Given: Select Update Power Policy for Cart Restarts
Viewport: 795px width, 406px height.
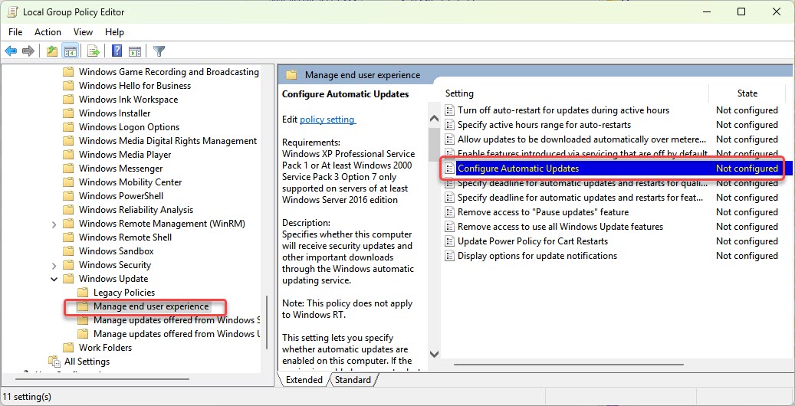Looking at the screenshot, I should pos(532,241).
